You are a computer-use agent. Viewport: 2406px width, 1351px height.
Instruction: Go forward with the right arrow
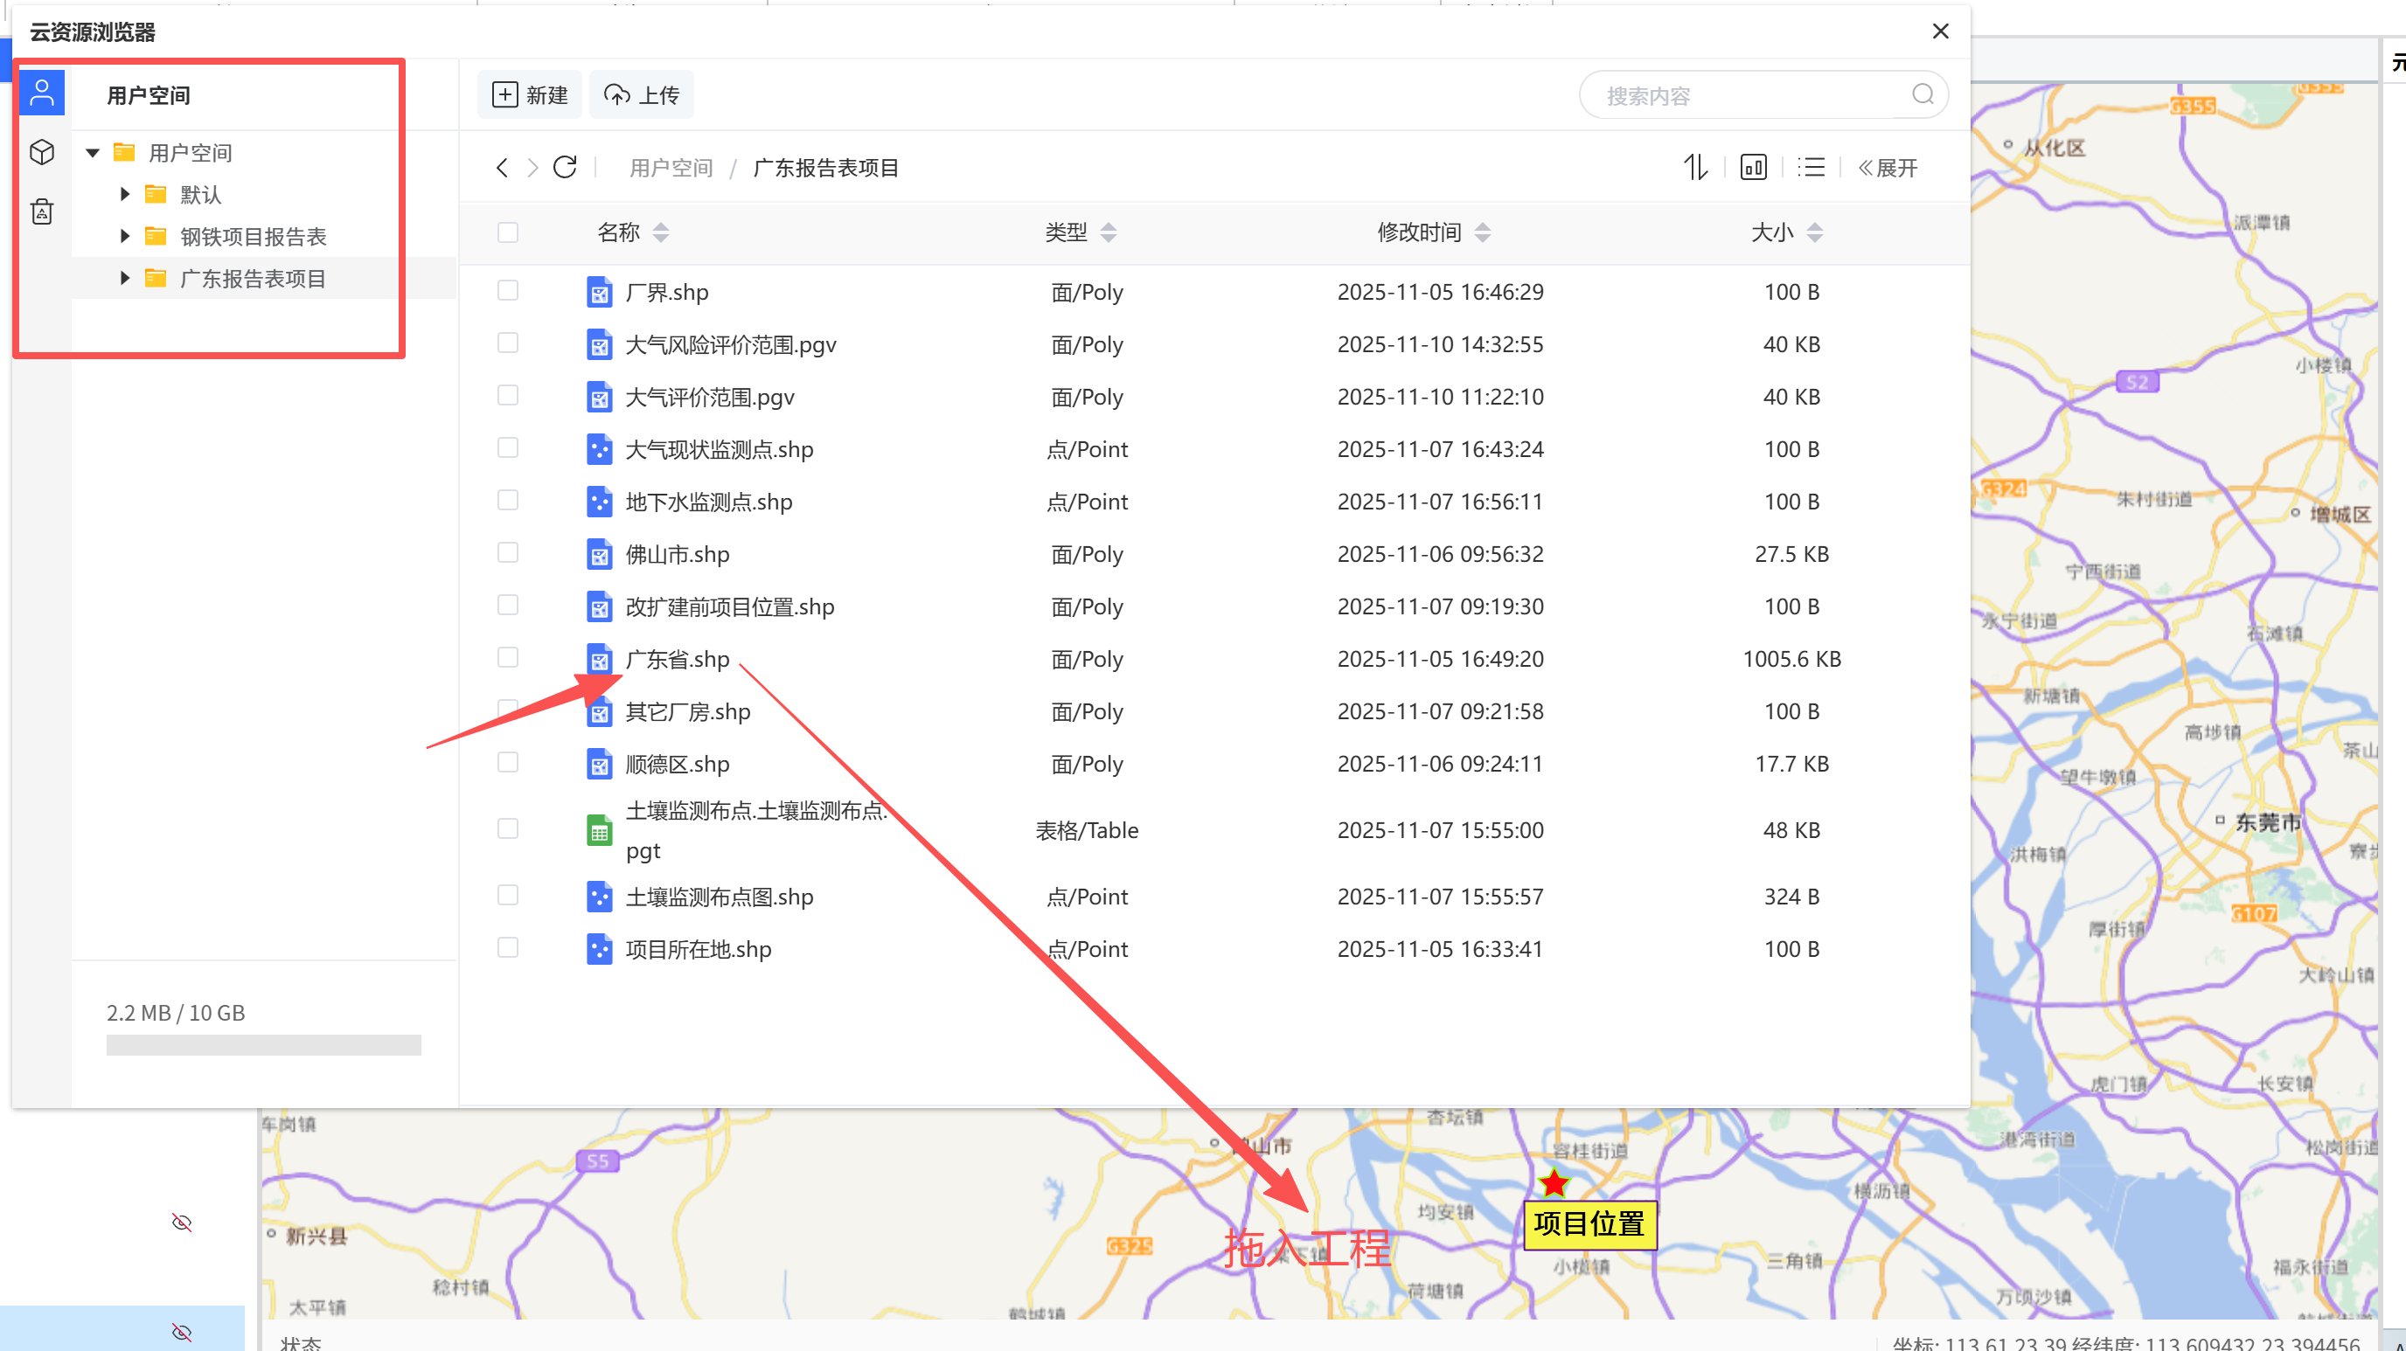533,168
